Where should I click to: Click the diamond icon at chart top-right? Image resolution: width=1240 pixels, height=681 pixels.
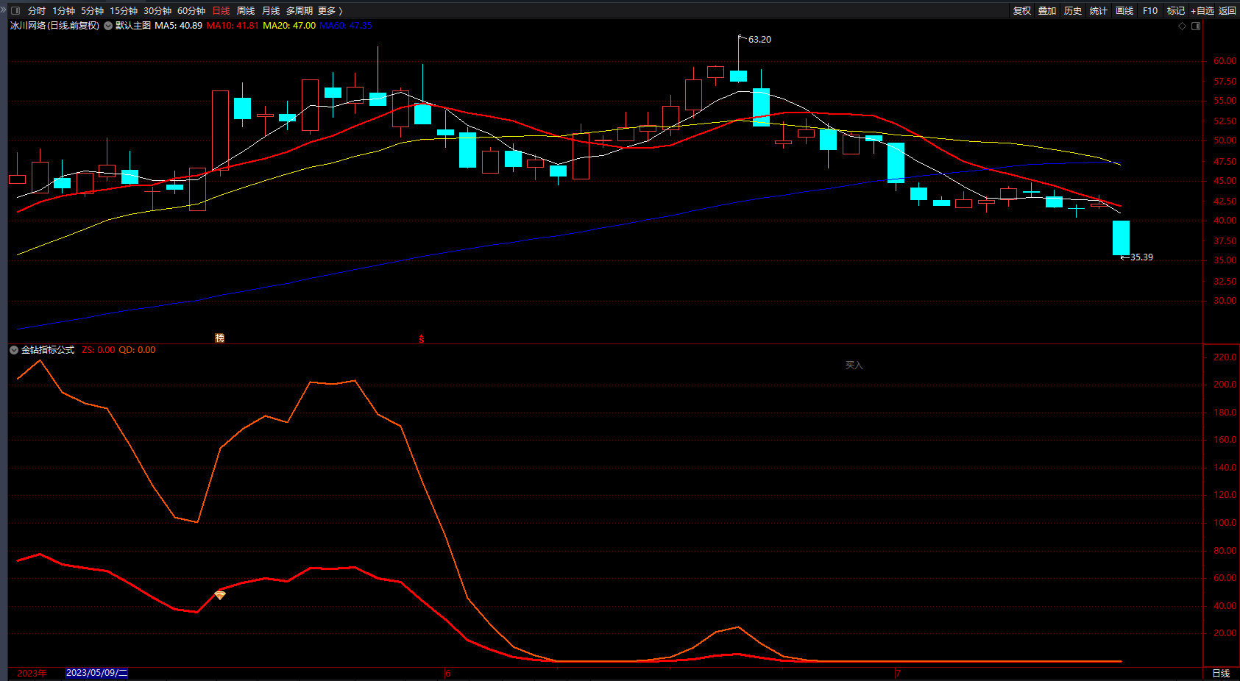(1183, 26)
